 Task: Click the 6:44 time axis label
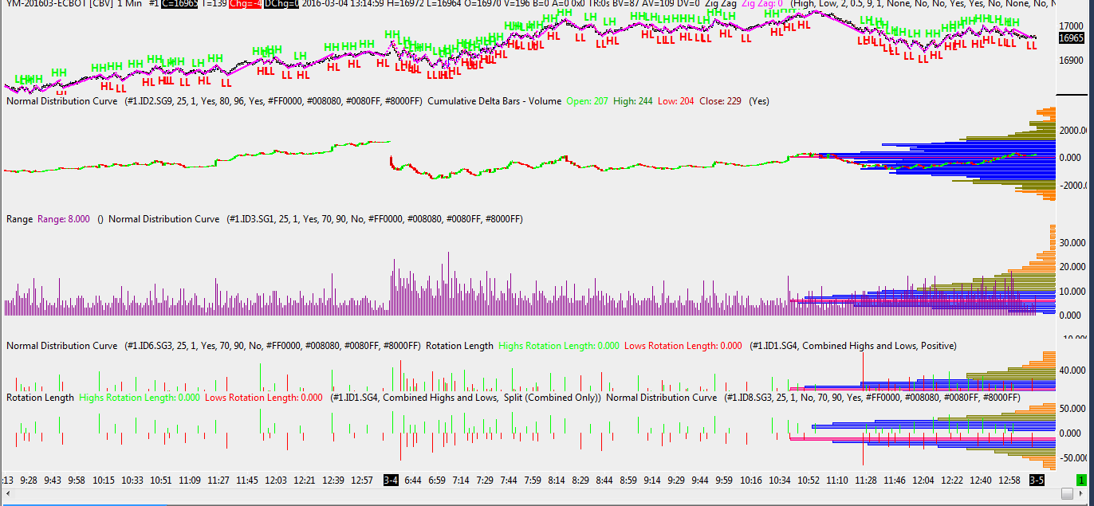pyautogui.click(x=414, y=481)
